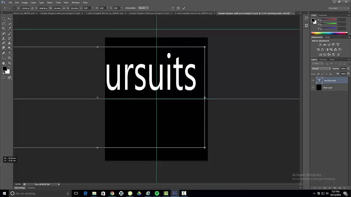This screenshot has height=197, width=351.
Task: Toggle the width-height aspect ratio link
Action: point(64,8)
